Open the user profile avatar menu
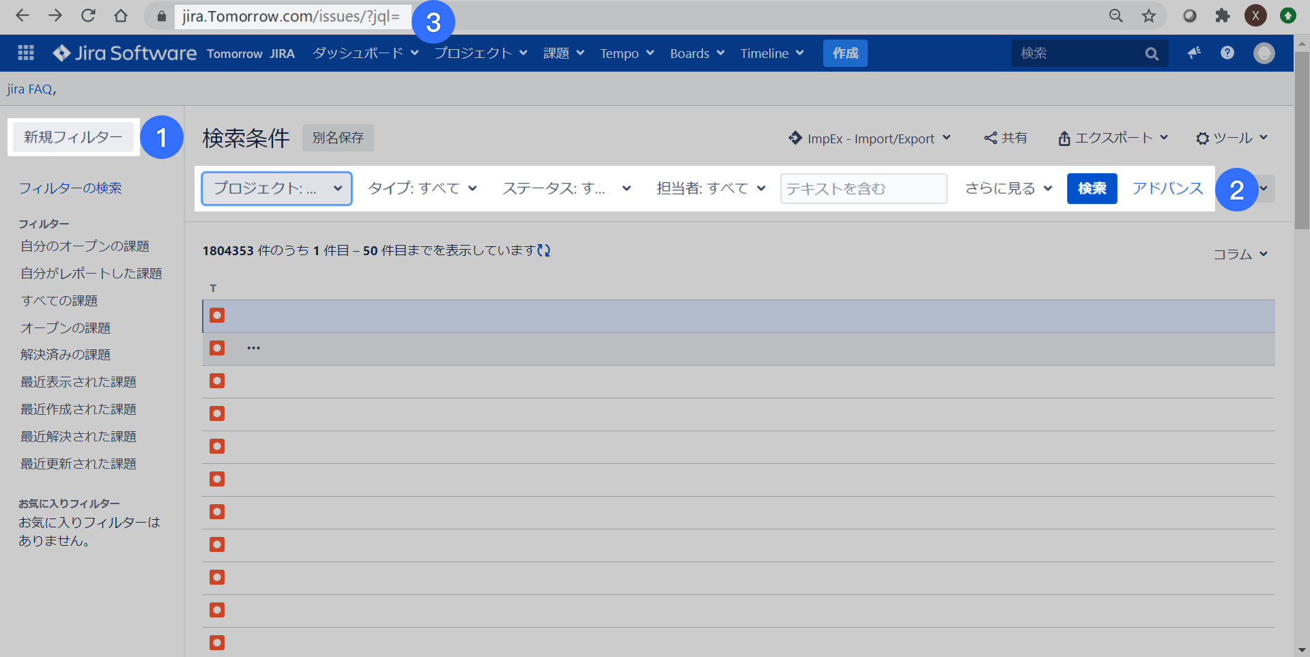Screen dimensions: 1310x657 coord(1264,53)
